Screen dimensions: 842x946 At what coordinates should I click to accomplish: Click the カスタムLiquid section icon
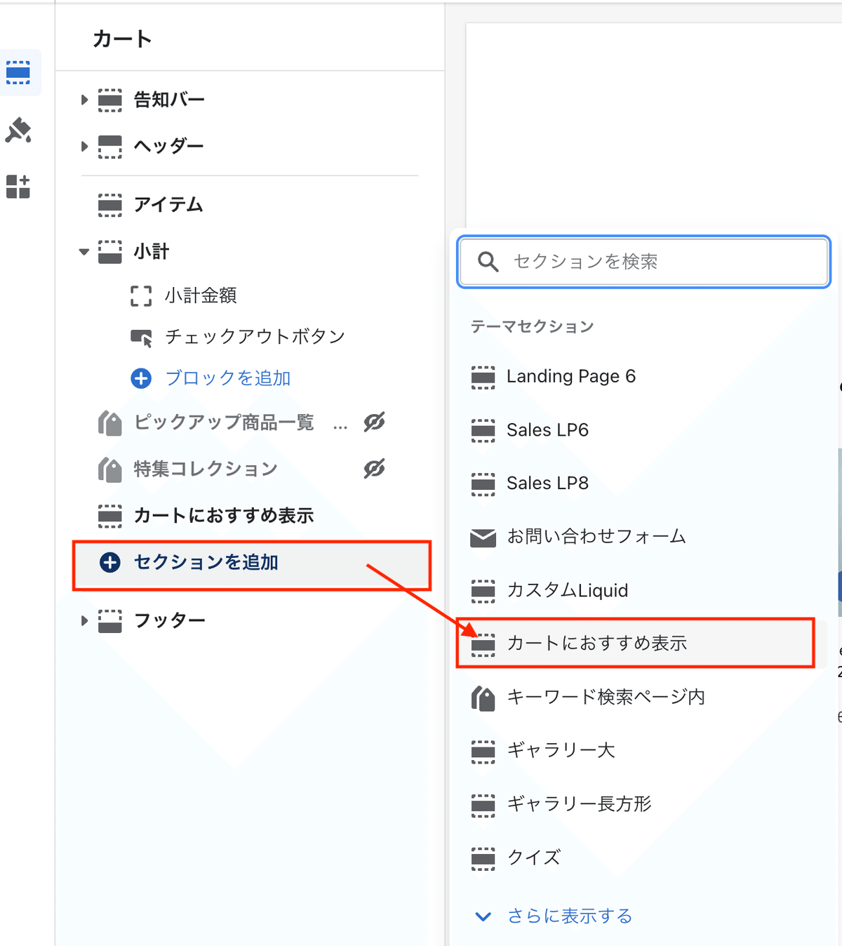pos(483,591)
